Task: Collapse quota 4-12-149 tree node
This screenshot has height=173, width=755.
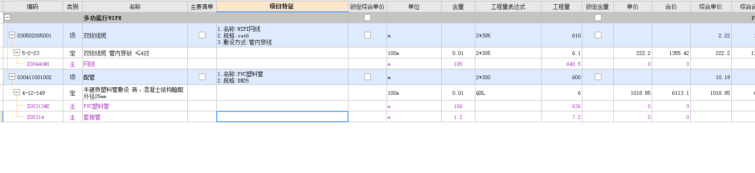Action: (x=17, y=92)
